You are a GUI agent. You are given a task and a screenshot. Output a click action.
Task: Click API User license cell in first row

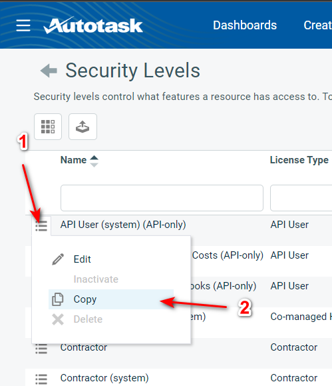[289, 225]
